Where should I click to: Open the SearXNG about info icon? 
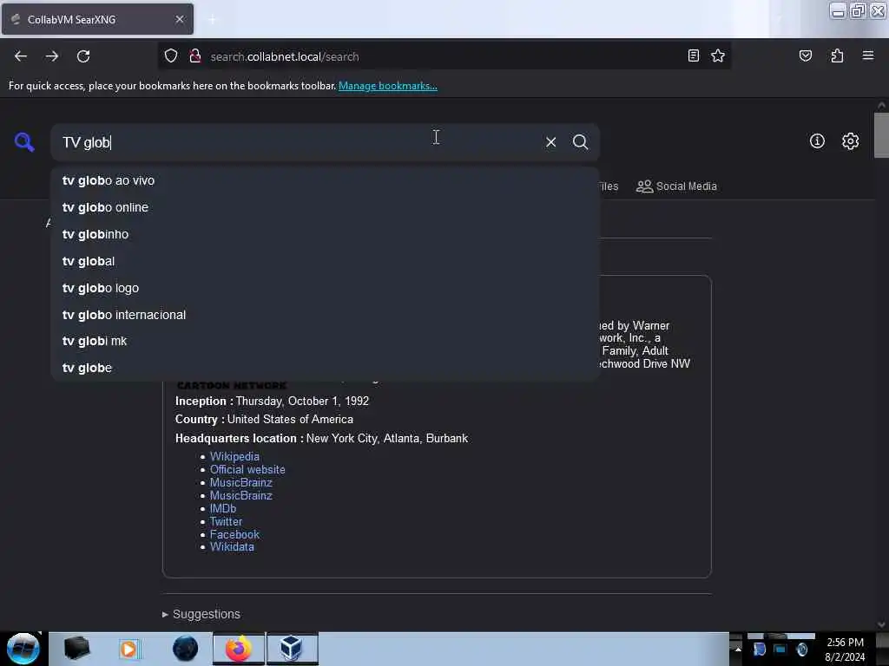[816, 141]
